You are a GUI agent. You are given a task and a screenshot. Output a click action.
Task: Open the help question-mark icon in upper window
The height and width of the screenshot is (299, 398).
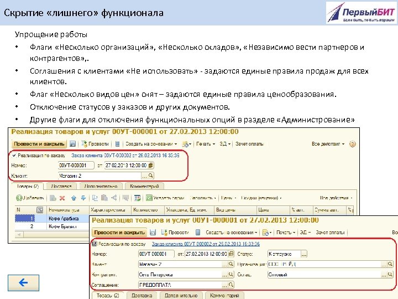(x=352, y=144)
